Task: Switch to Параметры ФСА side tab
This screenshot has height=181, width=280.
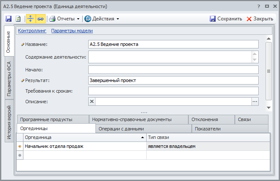Action: (9, 79)
